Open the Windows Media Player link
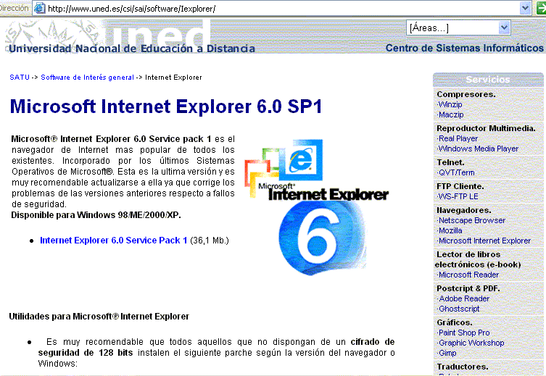546x376 pixels. (x=479, y=149)
